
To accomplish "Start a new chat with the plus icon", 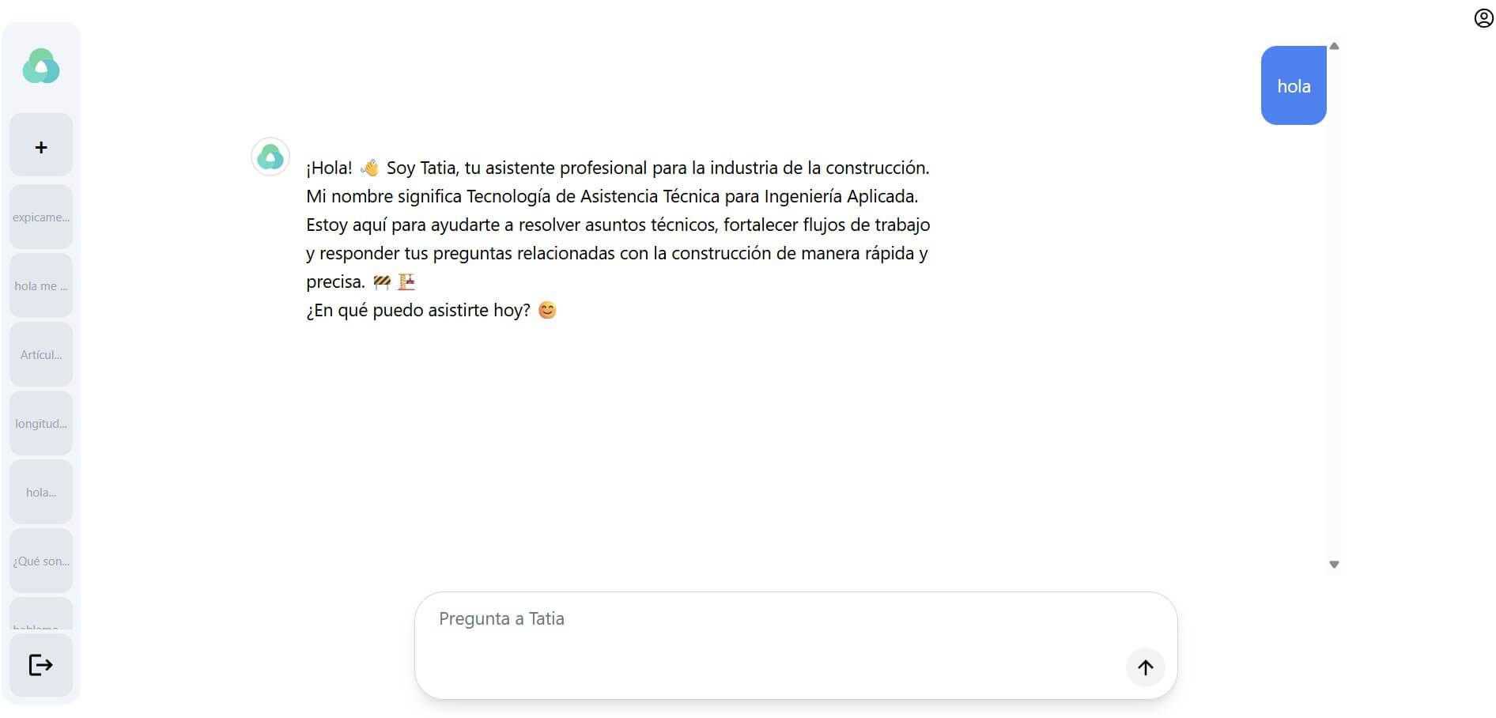I will coord(40,145).
